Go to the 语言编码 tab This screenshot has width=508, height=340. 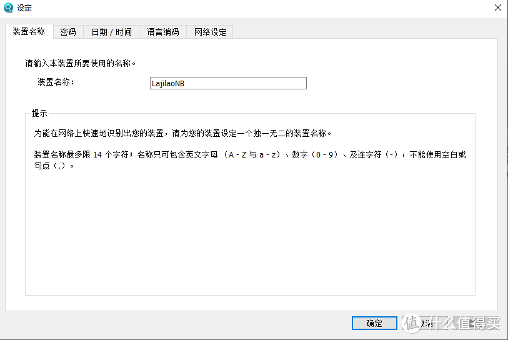pyautogui.click(x=163, y=32)
